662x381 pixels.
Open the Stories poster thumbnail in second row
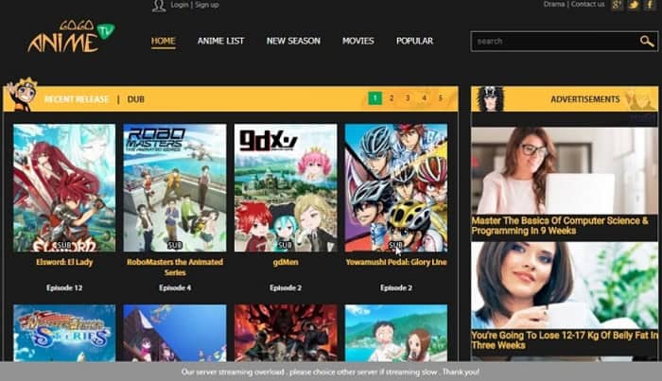[x=64, y=333]
